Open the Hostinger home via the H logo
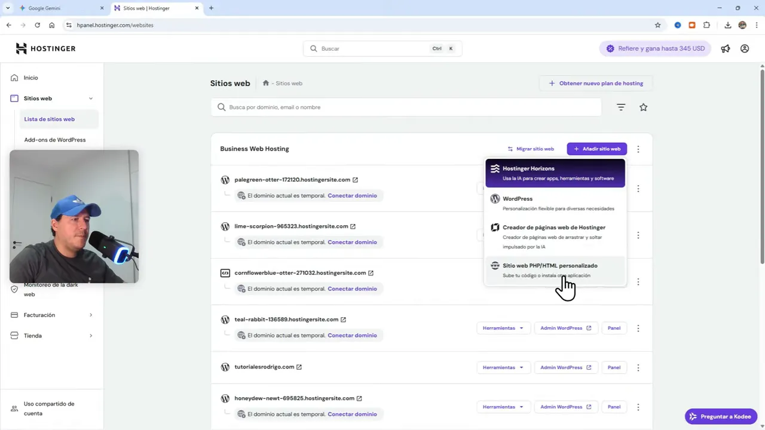The height and width of the screenshot is (430, 765). tap(21, 48)
